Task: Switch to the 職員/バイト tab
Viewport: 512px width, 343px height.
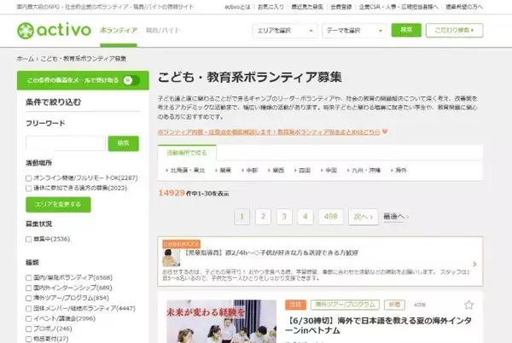Action: (x=163, y=31)
